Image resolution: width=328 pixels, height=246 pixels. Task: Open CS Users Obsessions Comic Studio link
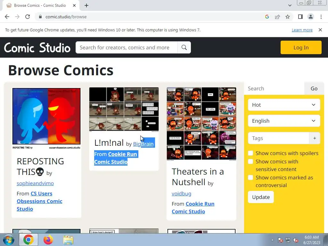pos(39,201)
